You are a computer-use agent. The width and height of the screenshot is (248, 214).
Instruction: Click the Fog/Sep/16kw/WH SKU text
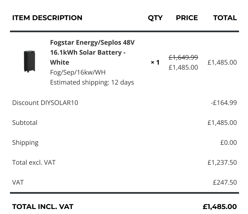click(78, 72)
